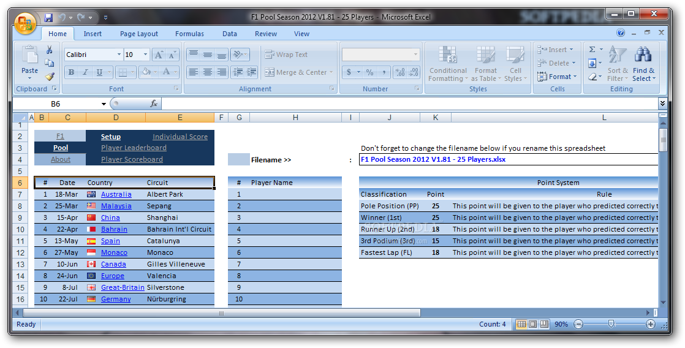Click the Insert Function fx button

point(154,104)
